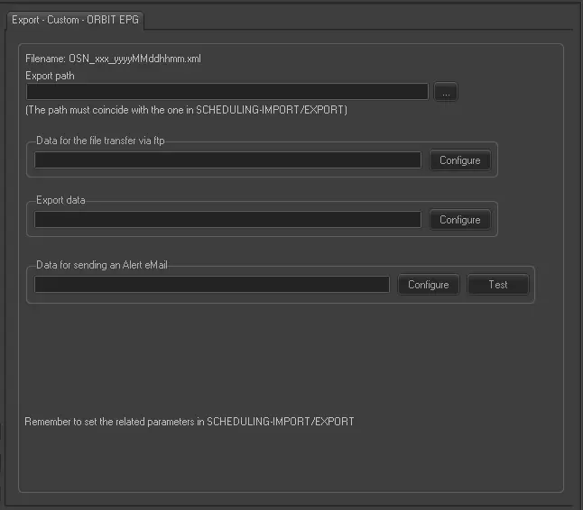The height and width of the screenshot is (510, 583).
Task: Click the 'Data for the file transfer via ftp' heading
Action: coord(100,141)
